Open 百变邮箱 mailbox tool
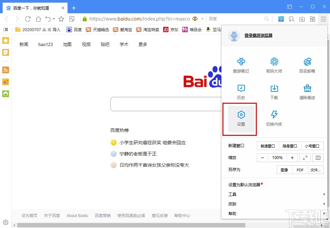 click(306, 65)
